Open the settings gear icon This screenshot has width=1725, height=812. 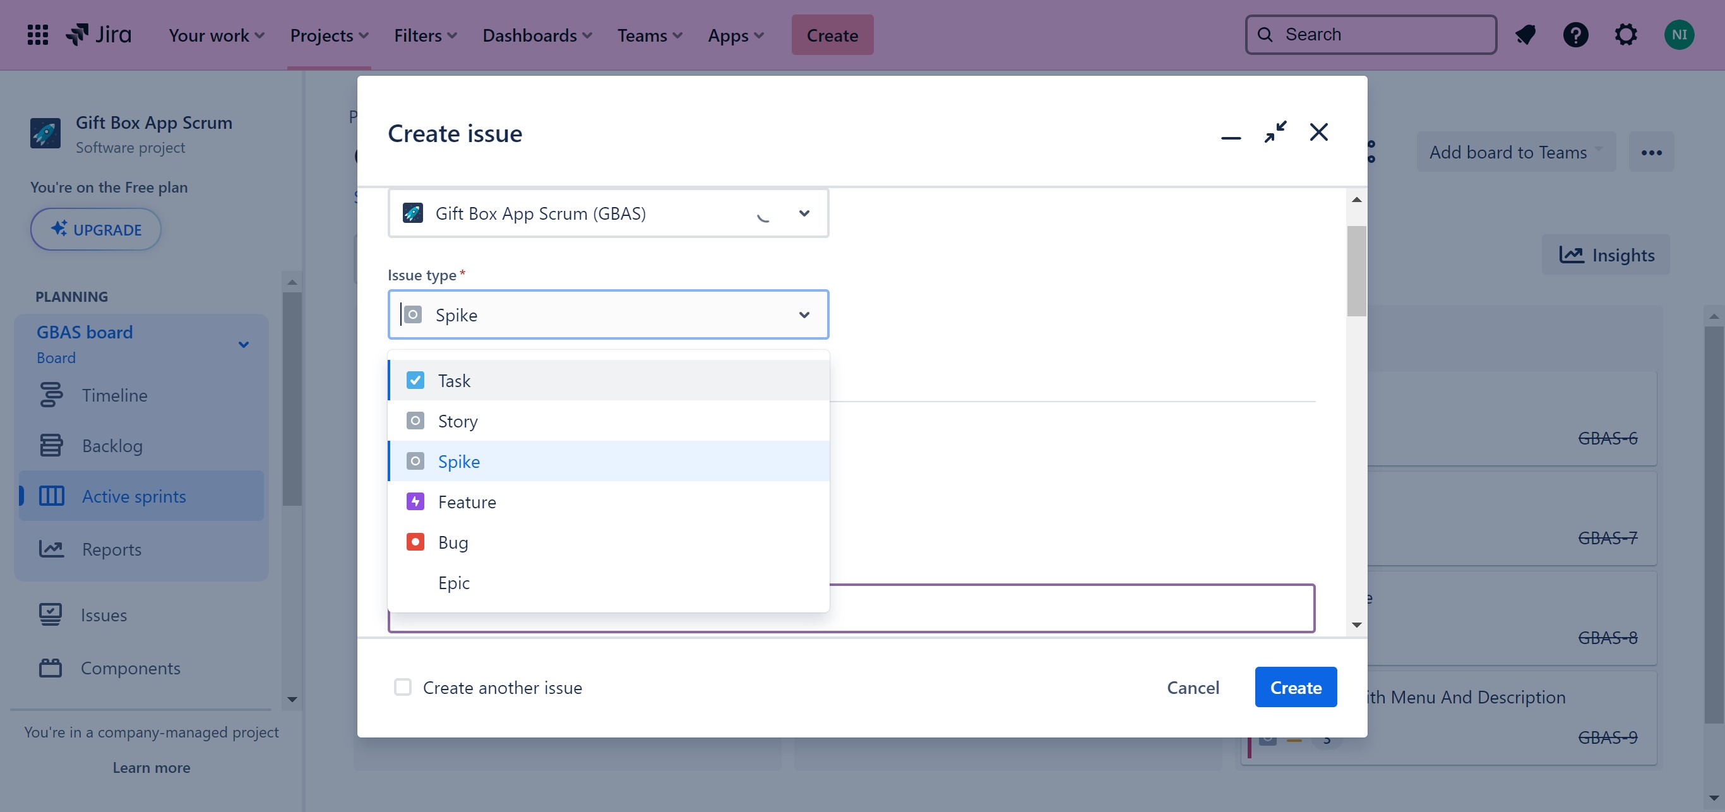pyautogui.click(x=1626, y=35)
